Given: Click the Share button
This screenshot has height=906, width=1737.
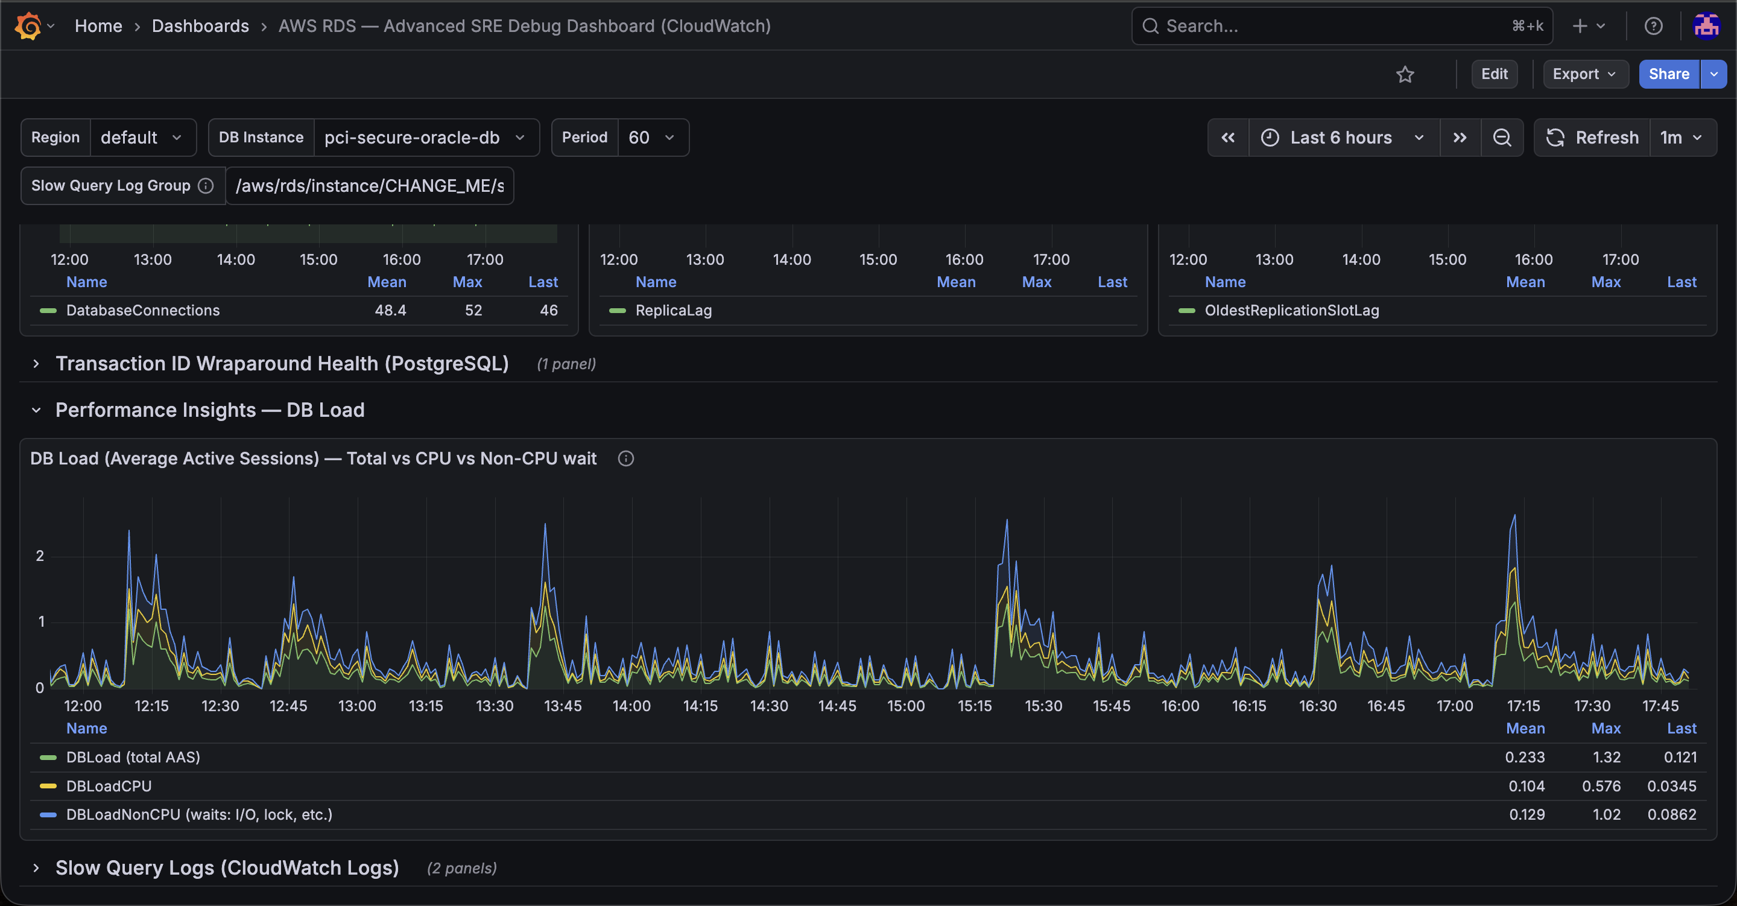Looking at the screenshot, I should tap(1669, 74).
